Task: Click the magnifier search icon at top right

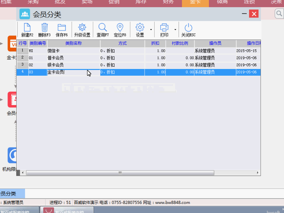Action: coord(279,14)
